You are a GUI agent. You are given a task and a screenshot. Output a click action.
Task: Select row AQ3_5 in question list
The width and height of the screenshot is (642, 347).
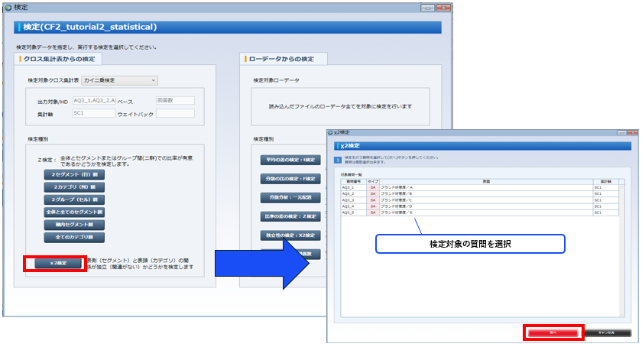tap(479, 212)
